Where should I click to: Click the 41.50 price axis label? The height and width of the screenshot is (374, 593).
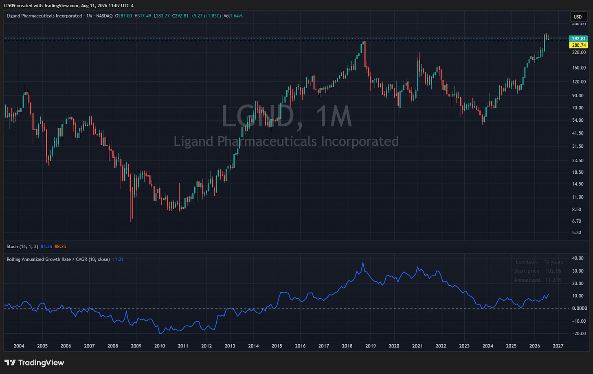point(578,133)
